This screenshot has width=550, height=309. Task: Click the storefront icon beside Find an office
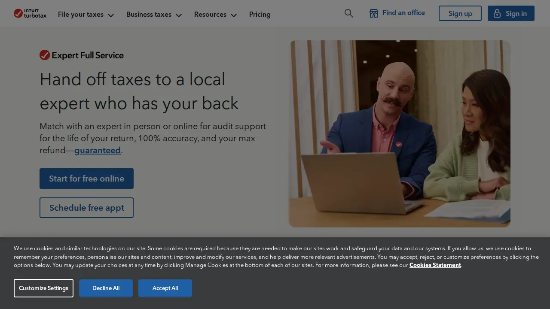(x=374, y=13)
